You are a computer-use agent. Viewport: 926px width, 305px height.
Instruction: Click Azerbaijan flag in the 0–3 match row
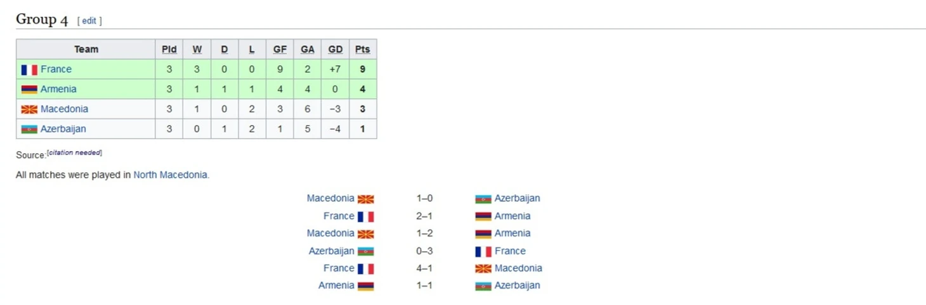tap(366, 251)
